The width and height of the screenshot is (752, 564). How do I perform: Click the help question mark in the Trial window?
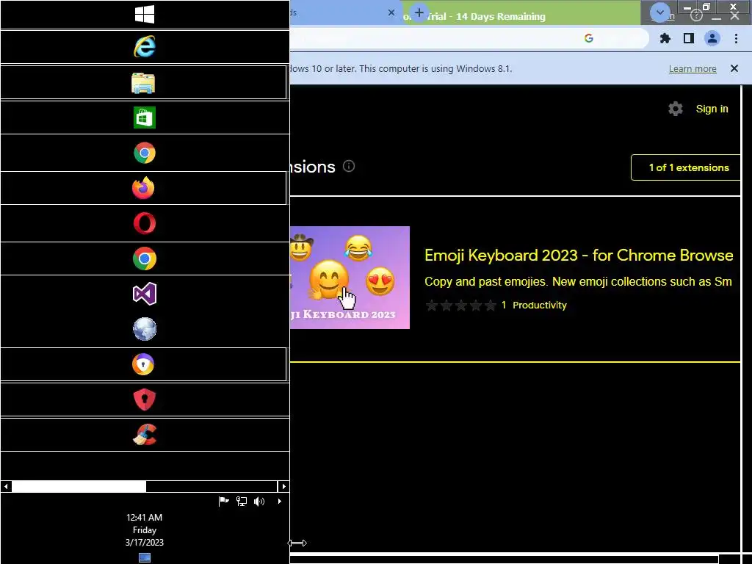pyautogui.click(x=696, y=16)
